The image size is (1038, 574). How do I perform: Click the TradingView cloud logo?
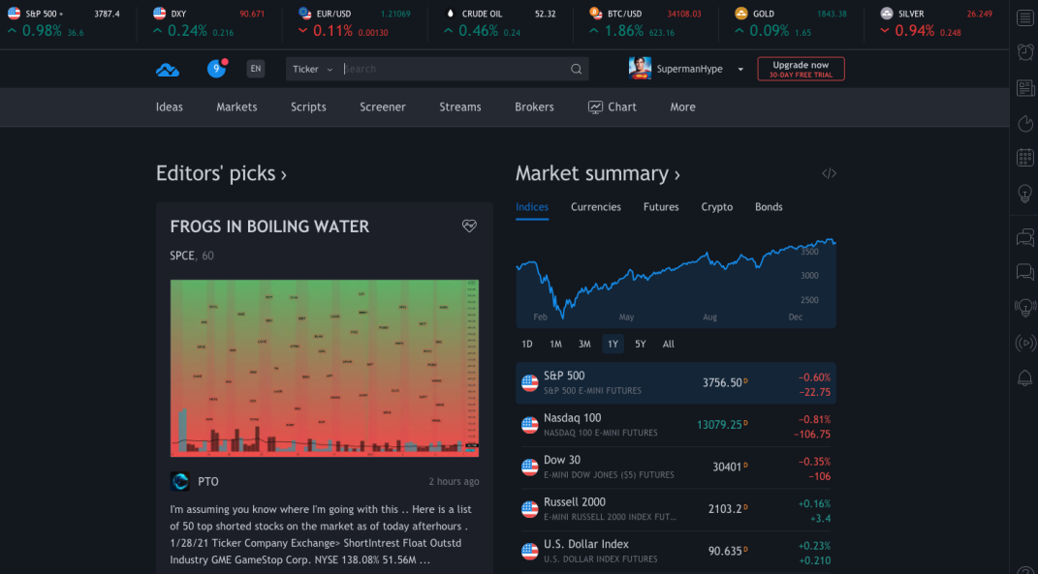coord(168,70)
